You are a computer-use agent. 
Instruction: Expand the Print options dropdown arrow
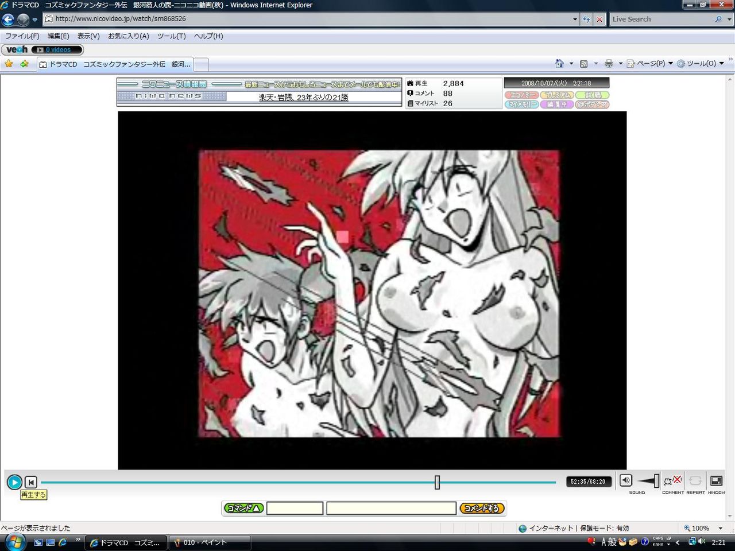620,64
